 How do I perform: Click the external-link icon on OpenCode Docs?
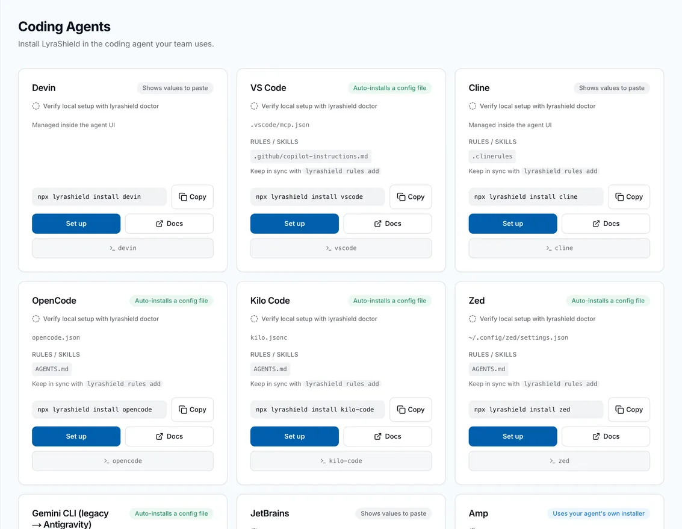coord(159,437)
